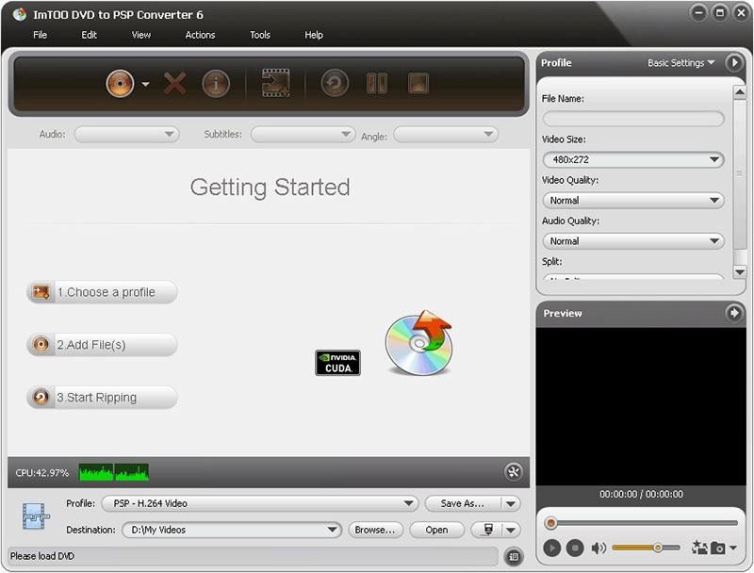This screenshot has width=754, height=573.
Task: Mute preview audio via the speaker icon
Action: click(x=599, y=548)
